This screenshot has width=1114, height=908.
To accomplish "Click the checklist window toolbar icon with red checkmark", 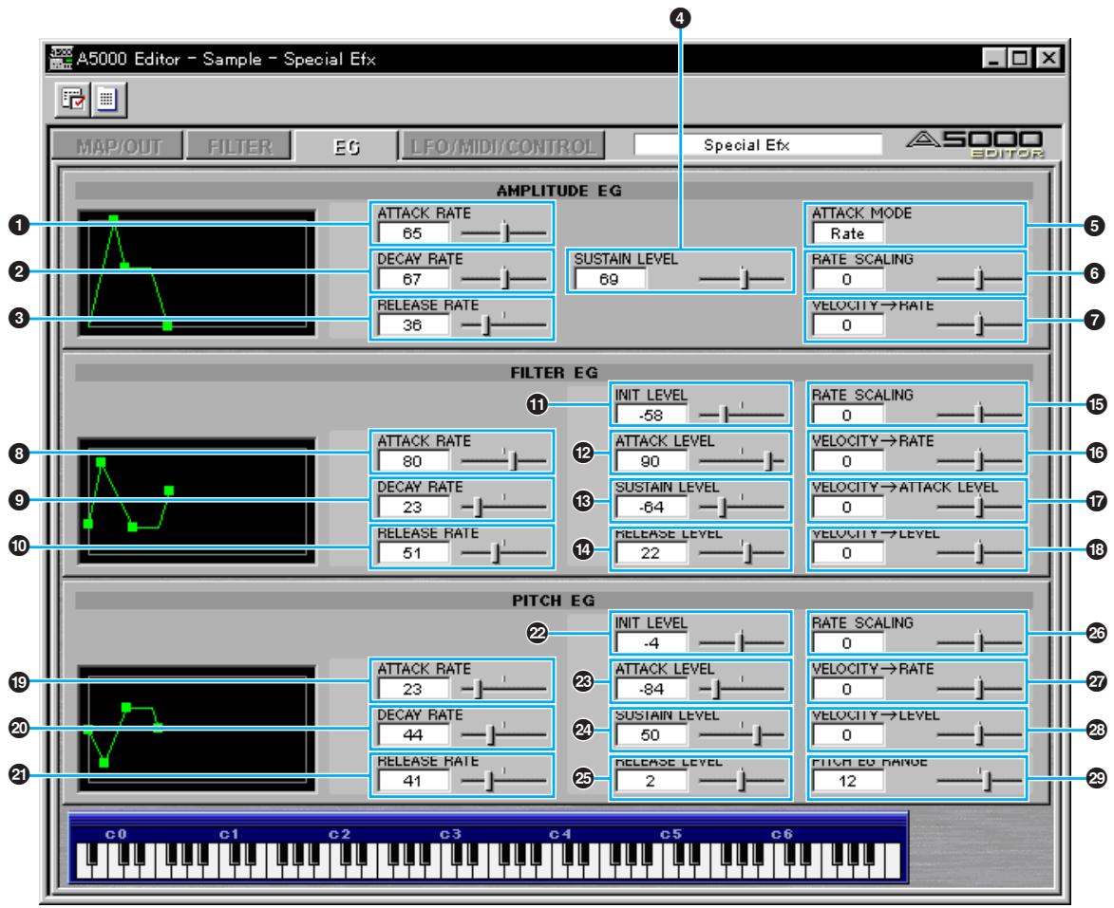I will pyautogui.click(x=72, y=99).
